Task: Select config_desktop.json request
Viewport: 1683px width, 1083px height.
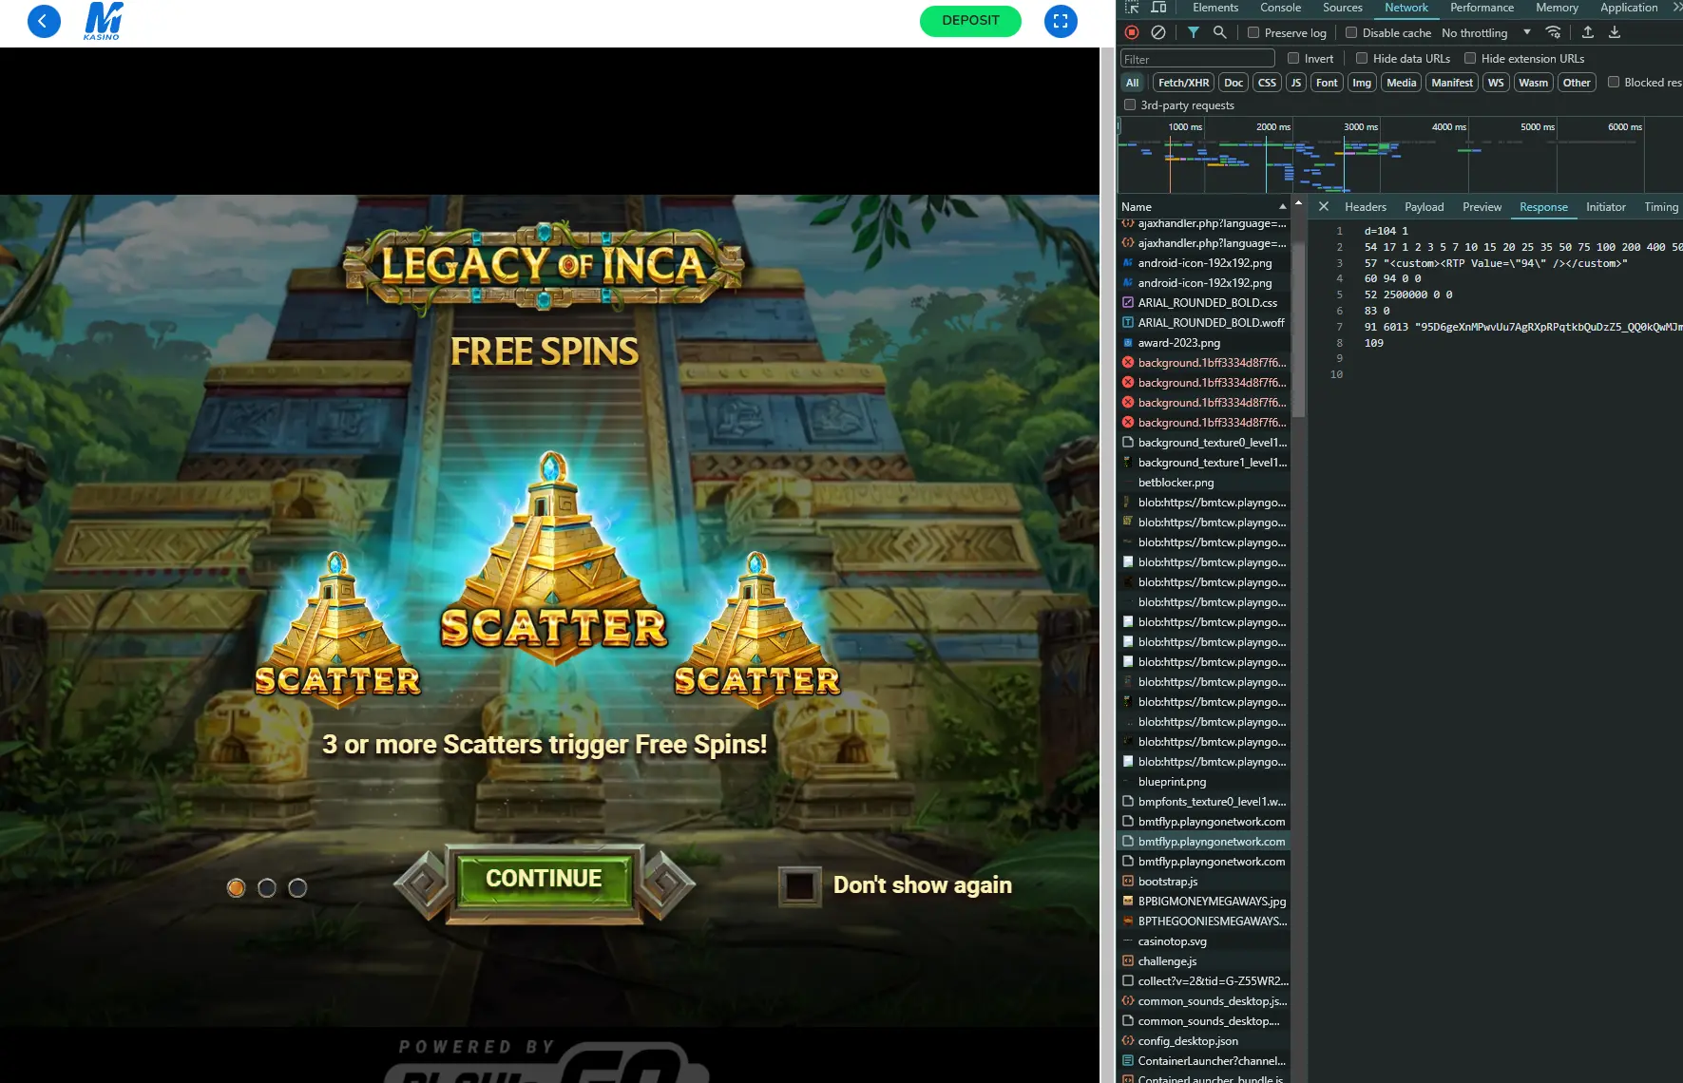Action: click(1204, 1041)
